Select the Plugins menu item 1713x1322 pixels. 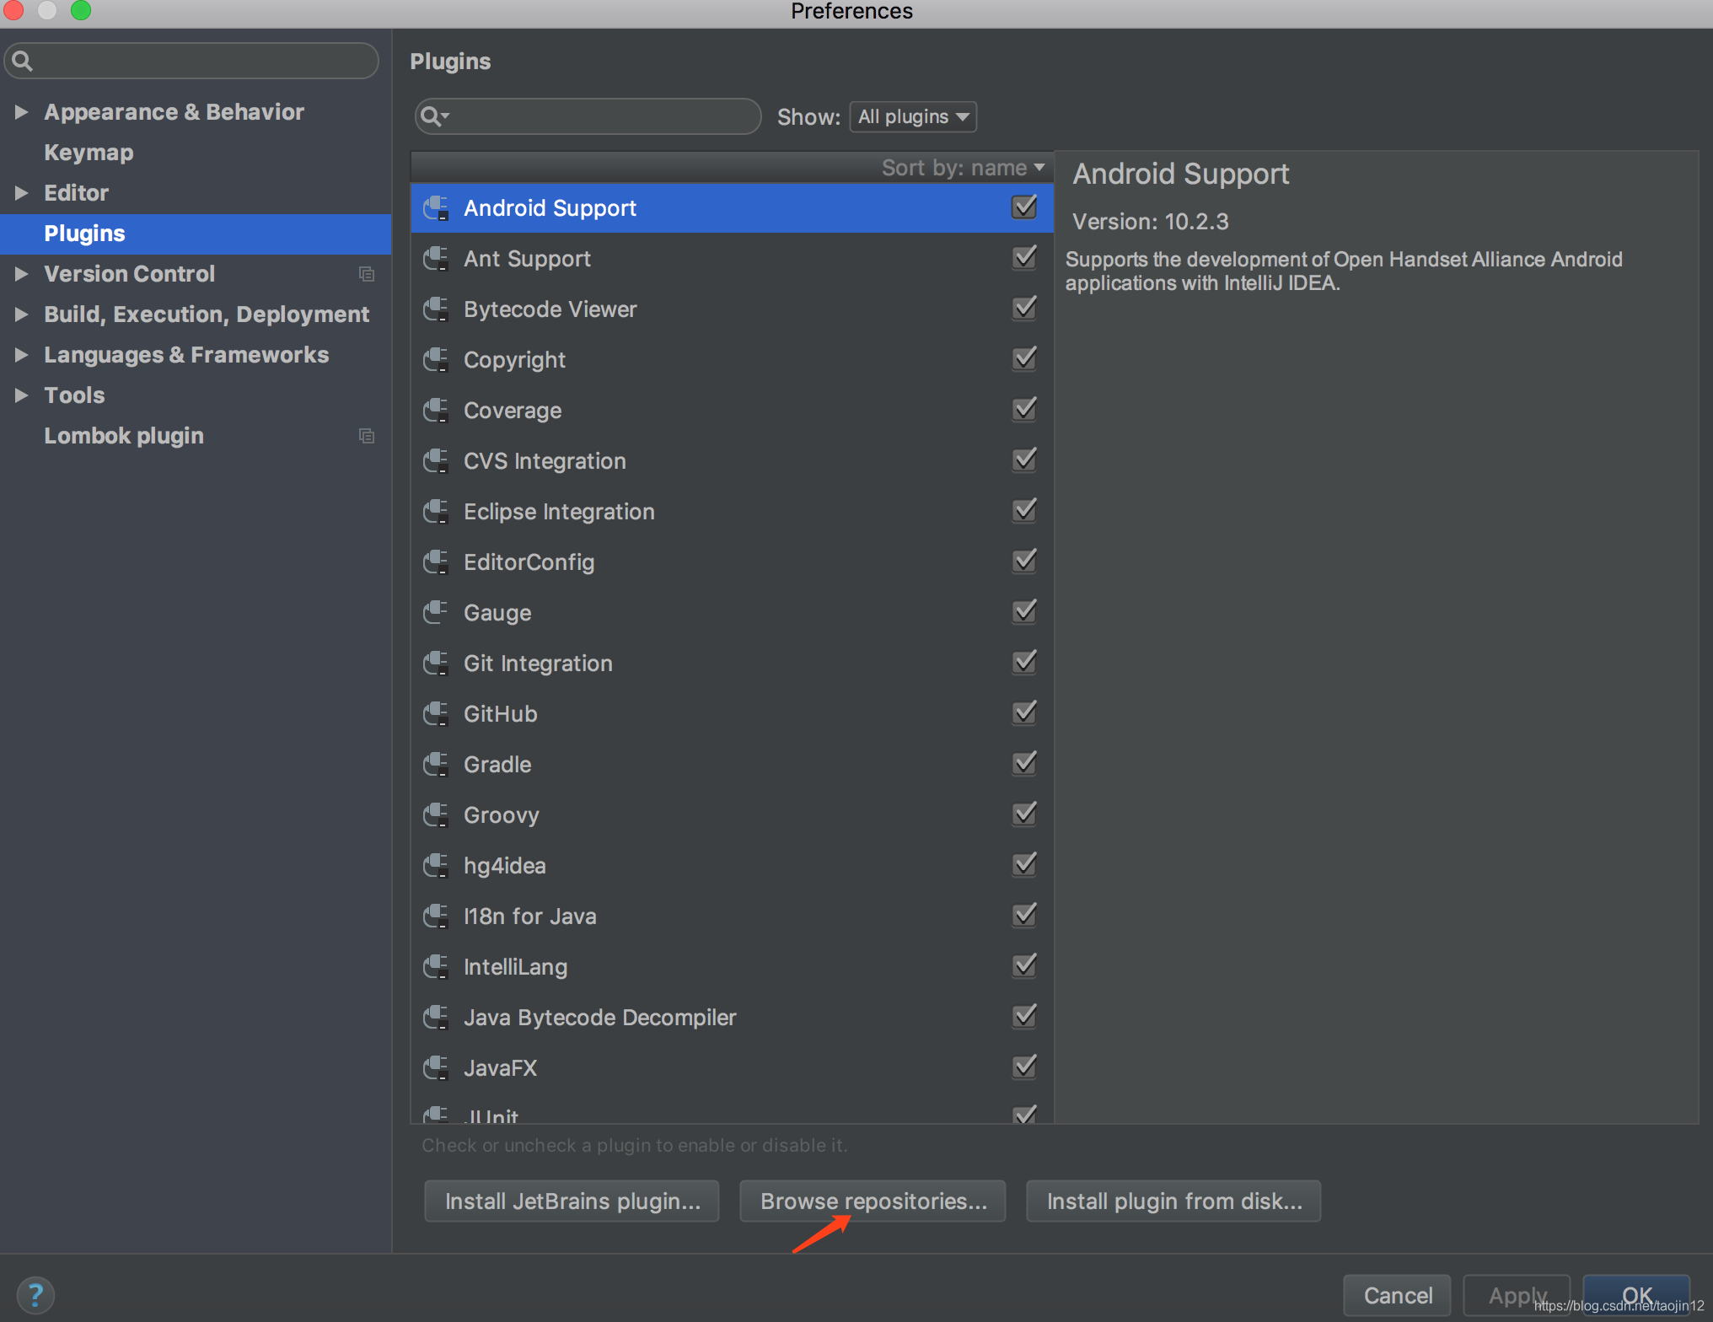(x=86, y=234)
